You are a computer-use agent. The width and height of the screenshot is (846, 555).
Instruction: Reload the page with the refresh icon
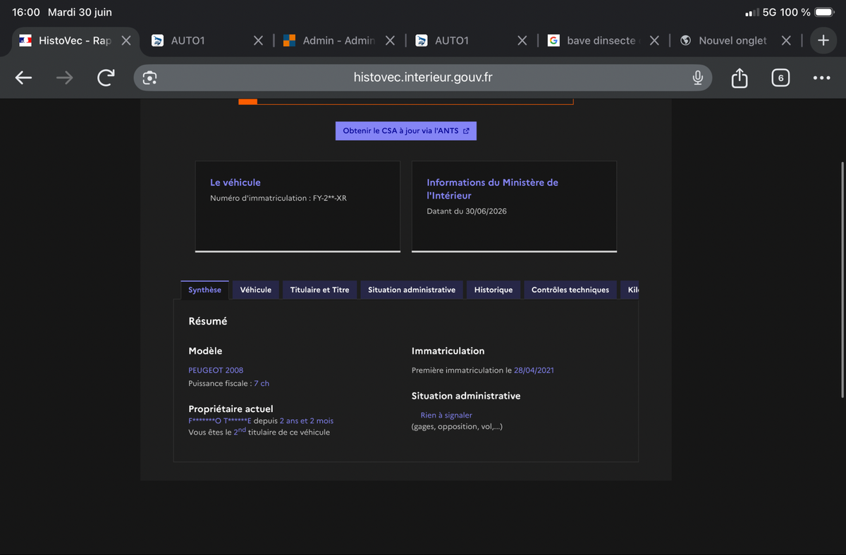pos(106,77)
